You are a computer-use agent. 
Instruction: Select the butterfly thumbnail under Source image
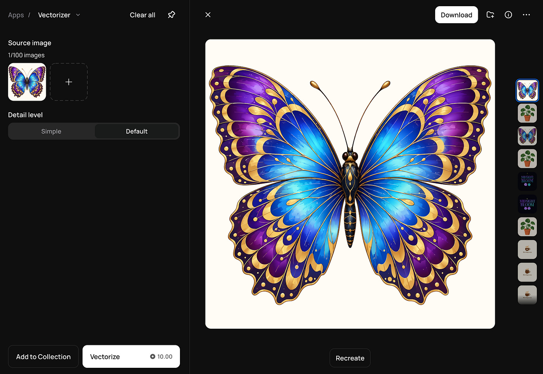click(27, 82)
